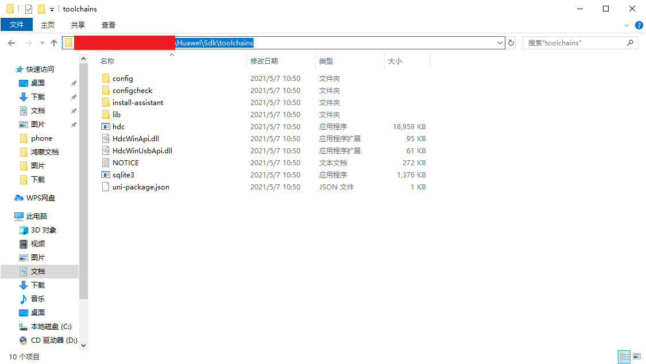Select the uni-package.json file

tap(141, 187)
